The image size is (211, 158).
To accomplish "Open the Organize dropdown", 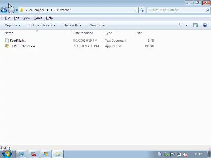I will (x=13, y=25).
